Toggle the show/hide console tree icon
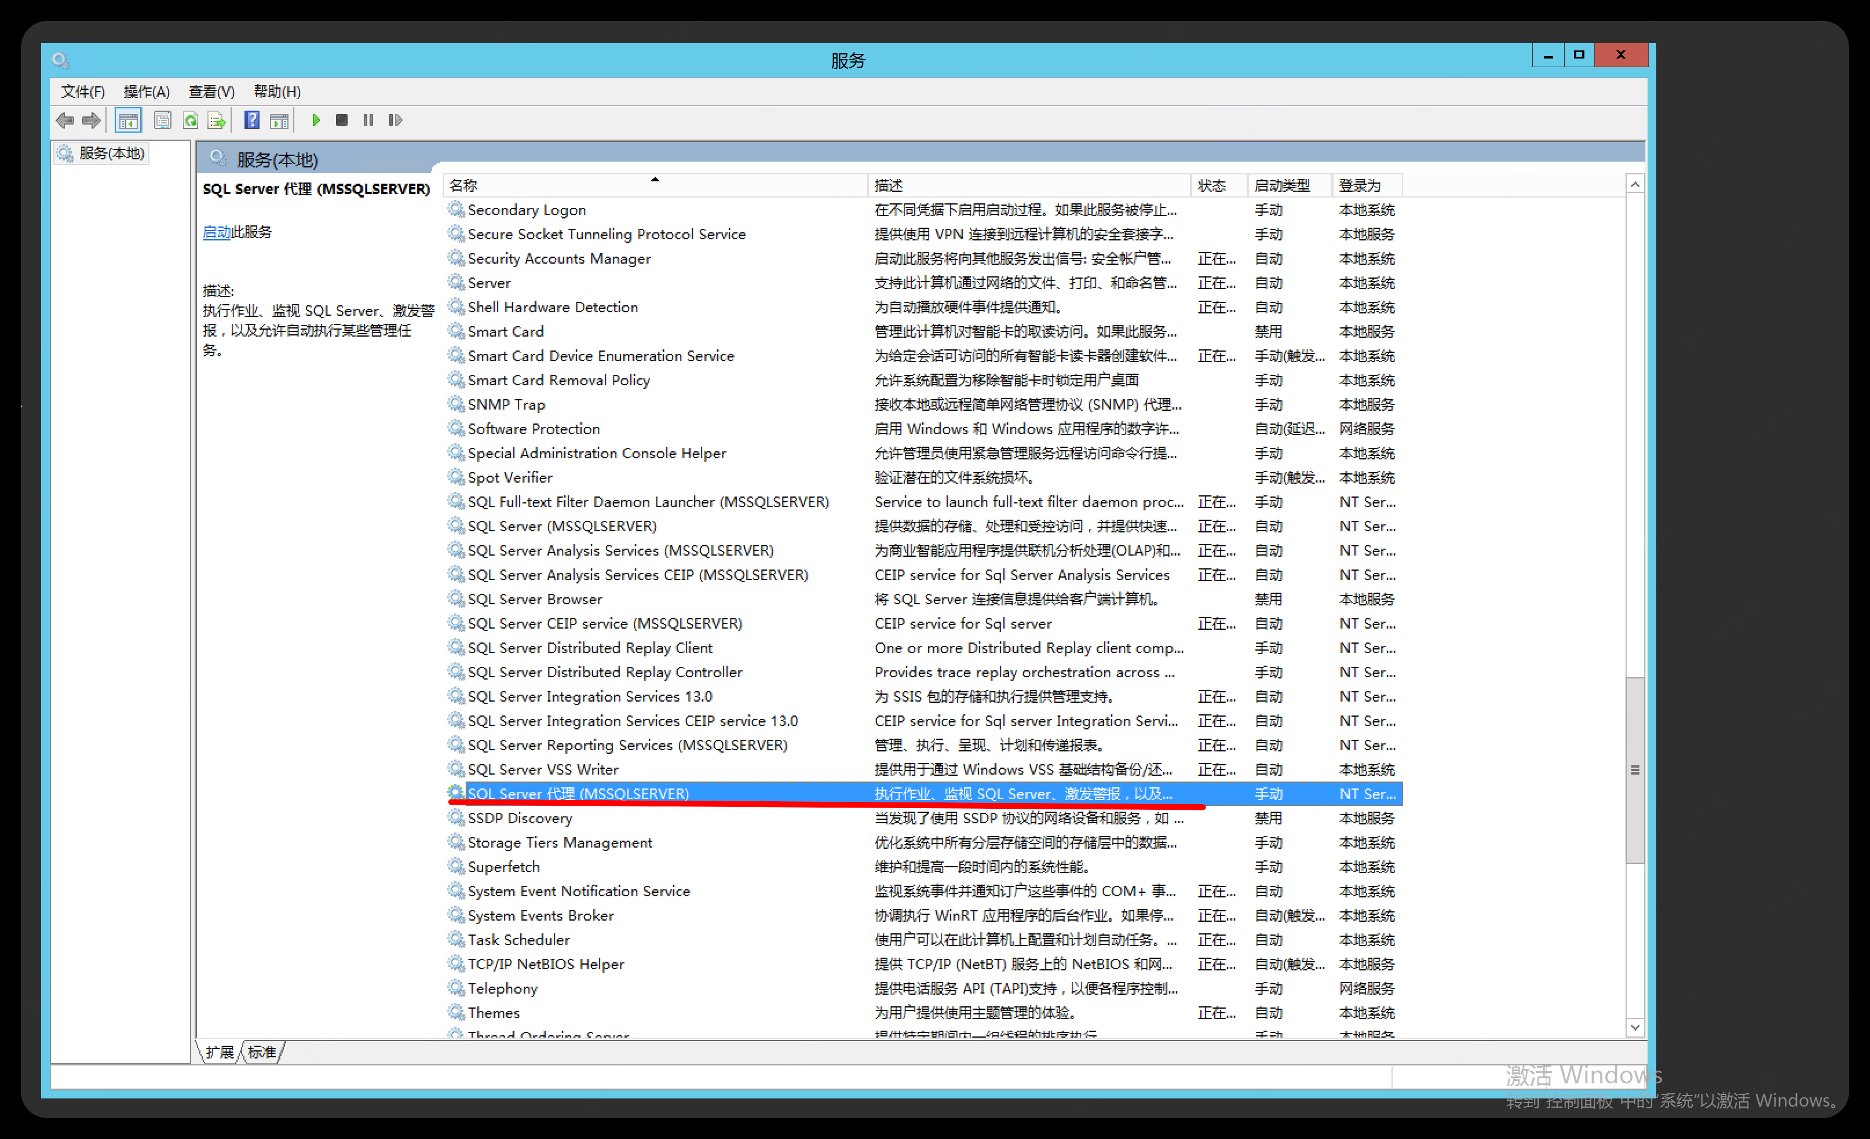Viewport: 1870px width, 1139px height. (x=128, y=120)
